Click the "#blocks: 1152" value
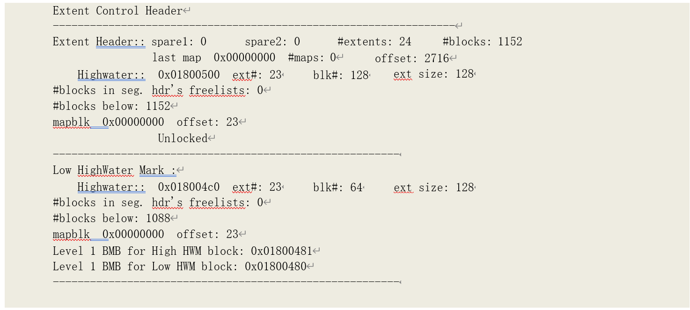The width and height of the screenshot is (690, 310). (482, 42)
